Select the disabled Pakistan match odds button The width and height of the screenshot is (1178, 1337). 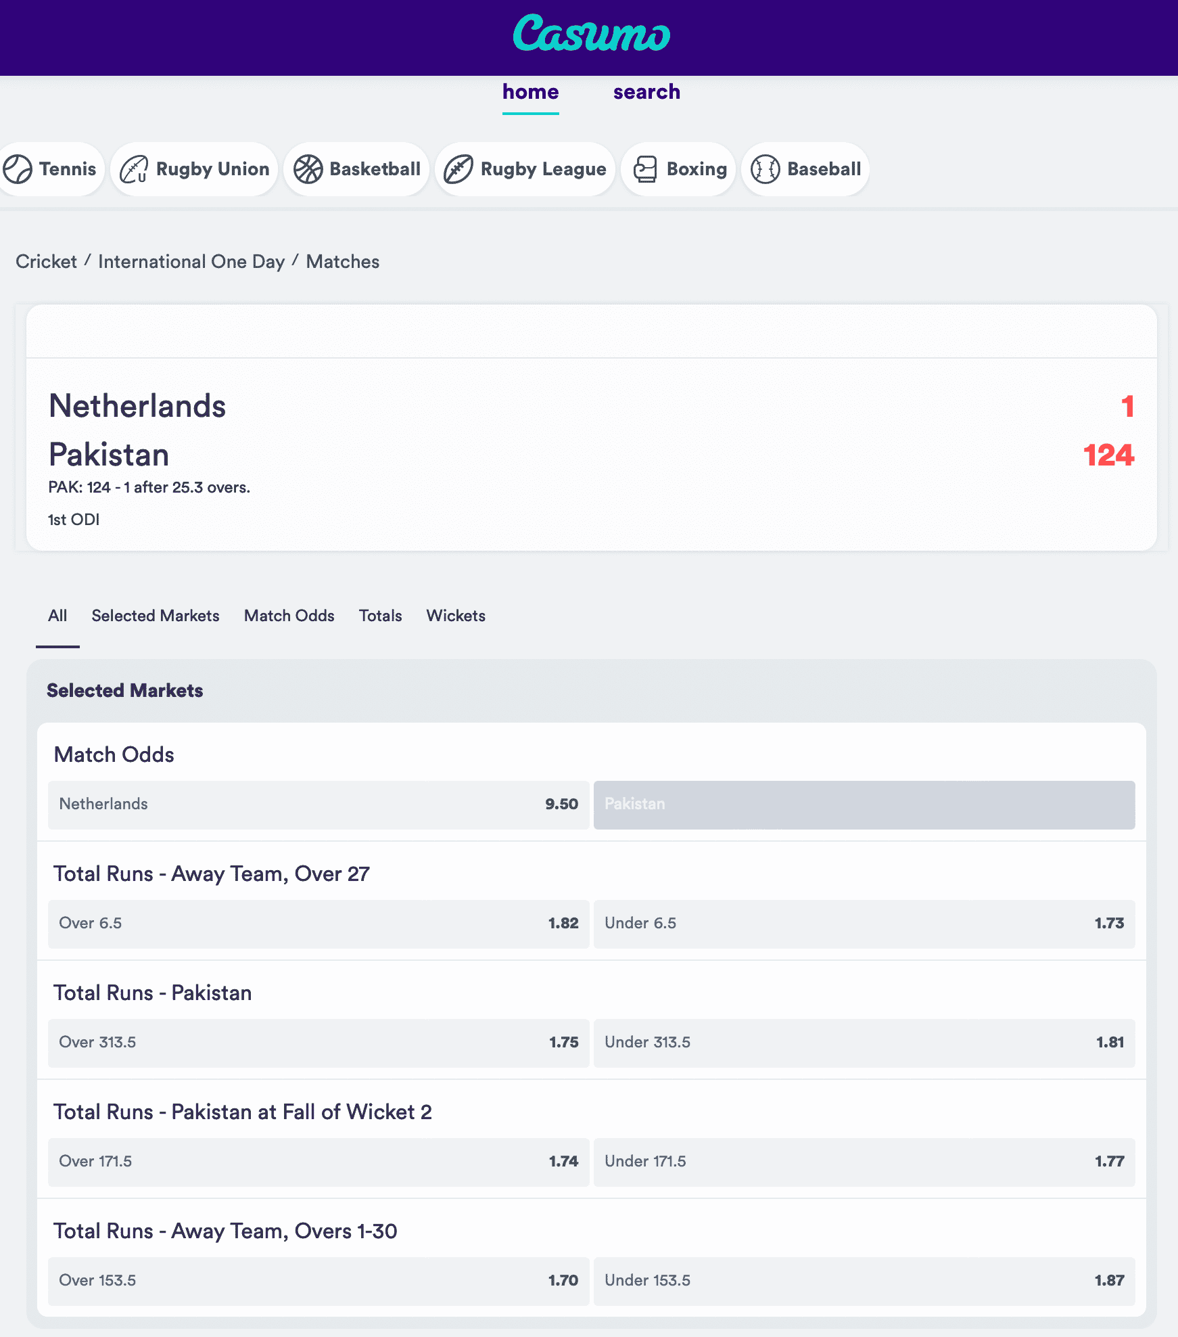coord(864,805)
